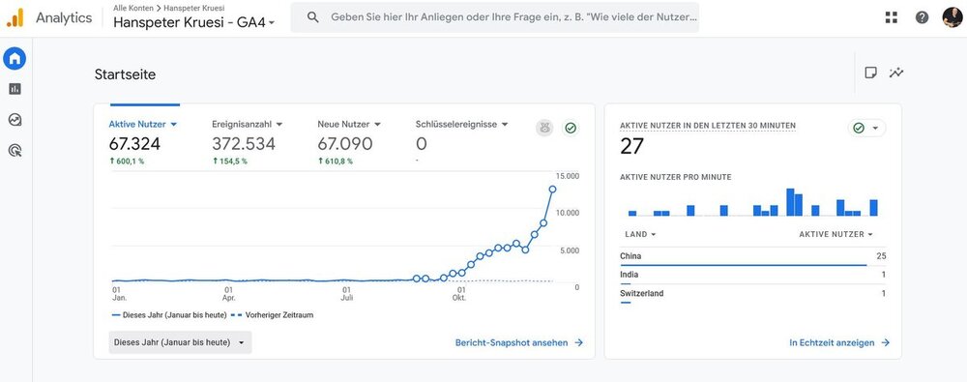Open the Home sidebar icon

(x=15, y=59)
